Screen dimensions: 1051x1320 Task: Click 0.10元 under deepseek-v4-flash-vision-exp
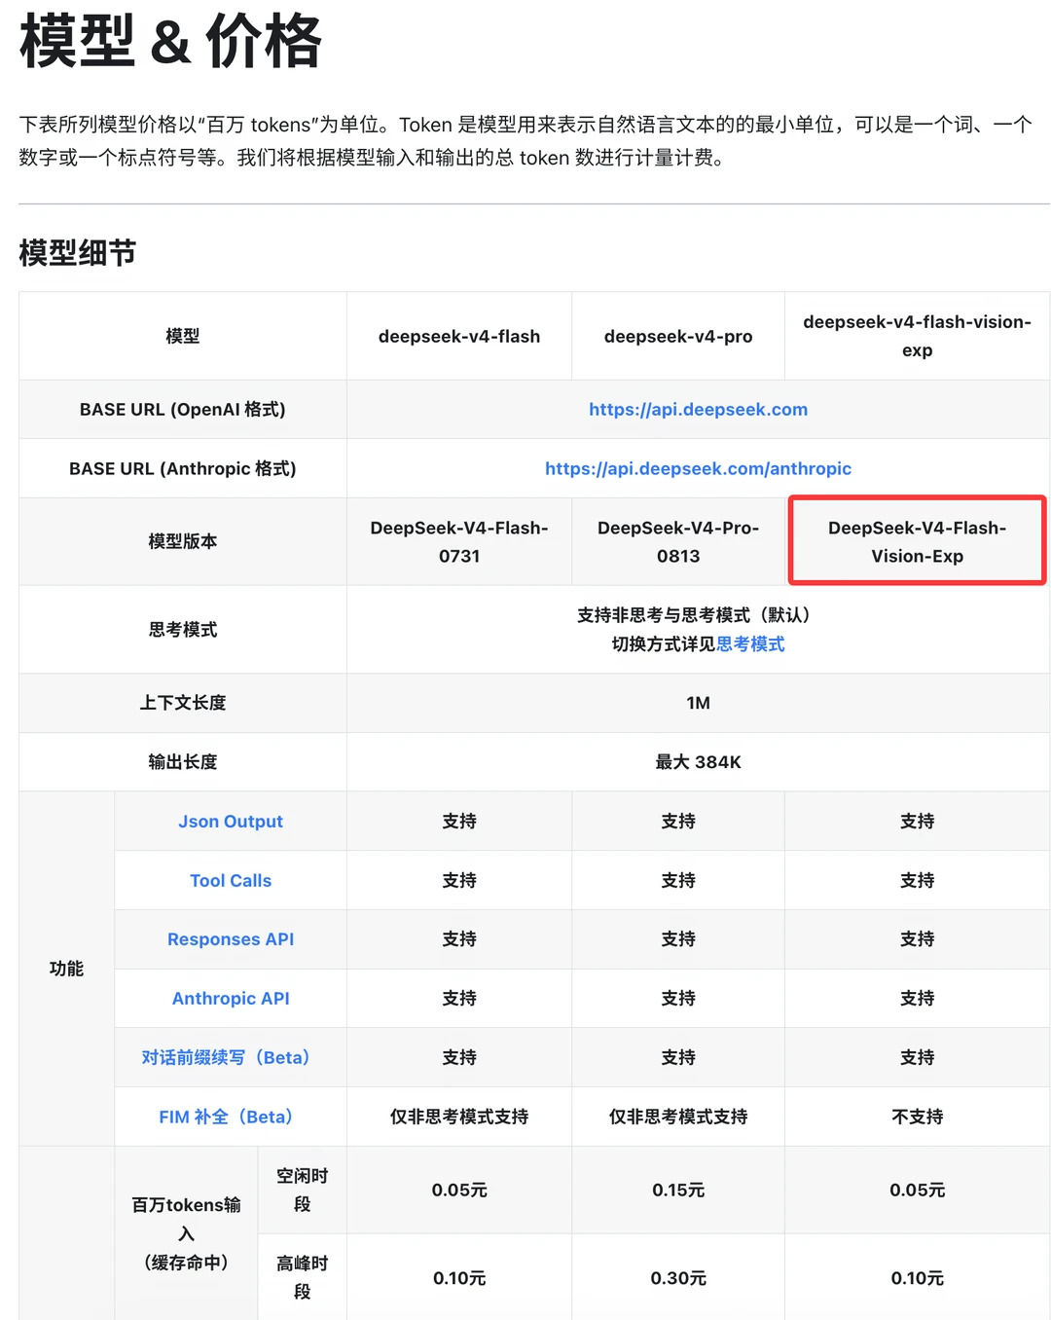coord(917,1278)
